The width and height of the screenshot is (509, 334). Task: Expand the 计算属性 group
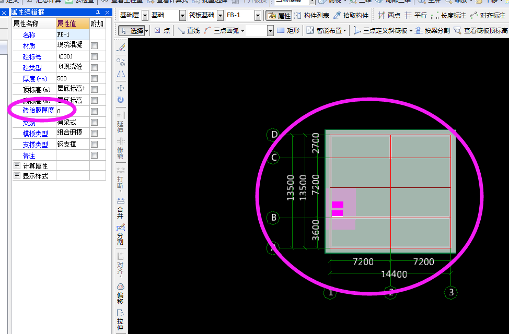(x=17, y=166)
